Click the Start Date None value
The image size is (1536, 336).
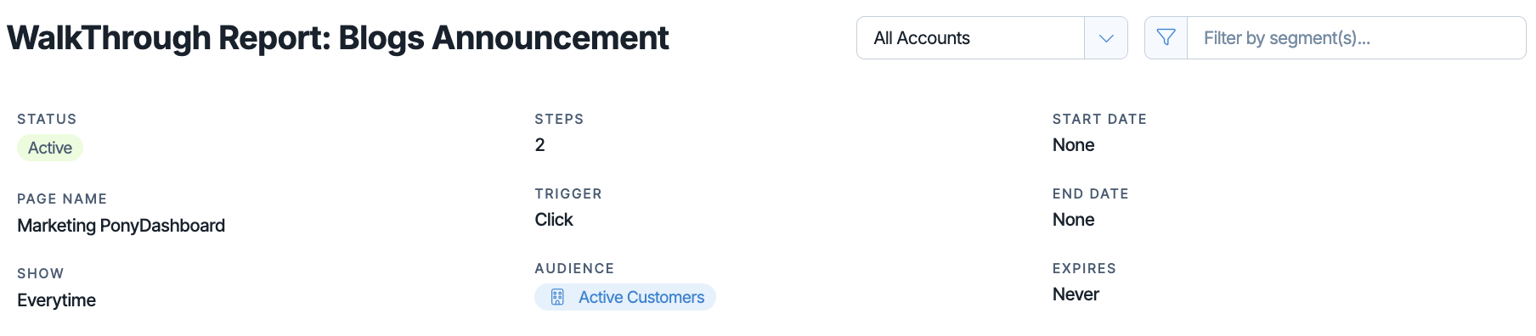click(x=1073, y=145)
